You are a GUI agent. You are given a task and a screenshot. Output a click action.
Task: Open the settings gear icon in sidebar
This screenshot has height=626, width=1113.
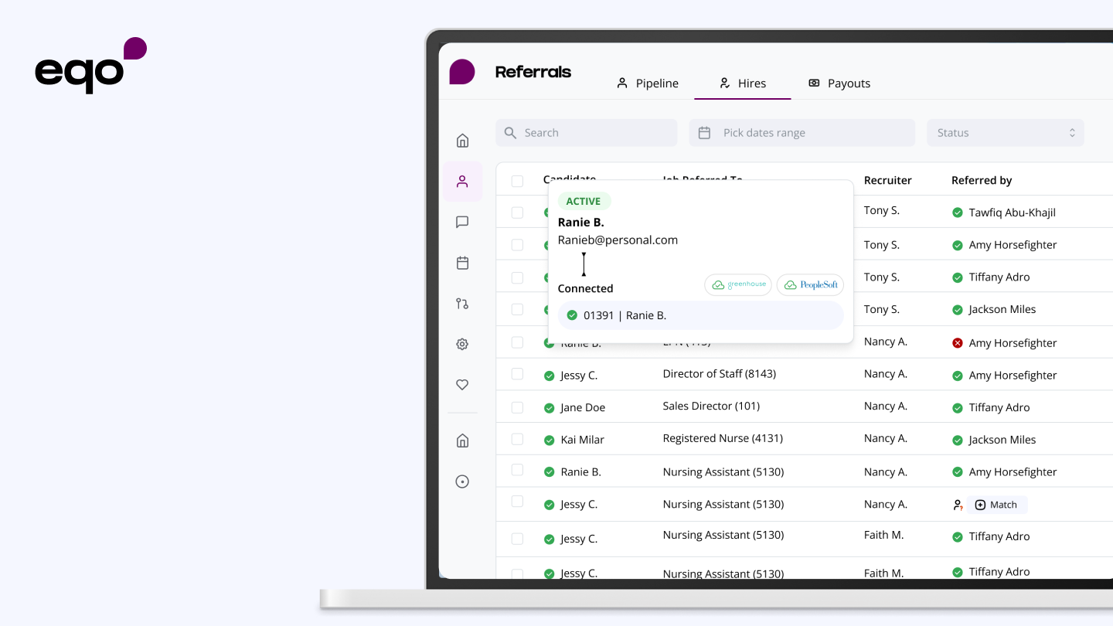(x=462, y=344)
